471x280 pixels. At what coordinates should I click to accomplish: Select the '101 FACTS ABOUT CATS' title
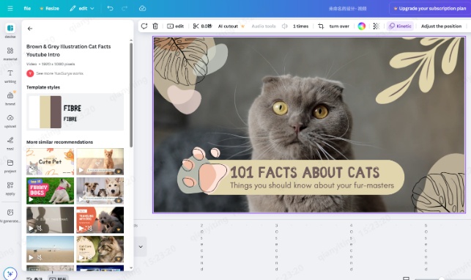tap(305, 172)
